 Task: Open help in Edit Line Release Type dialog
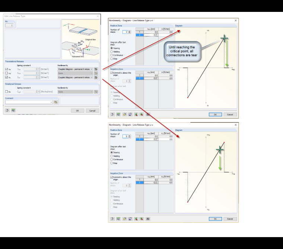pos(7,110)
